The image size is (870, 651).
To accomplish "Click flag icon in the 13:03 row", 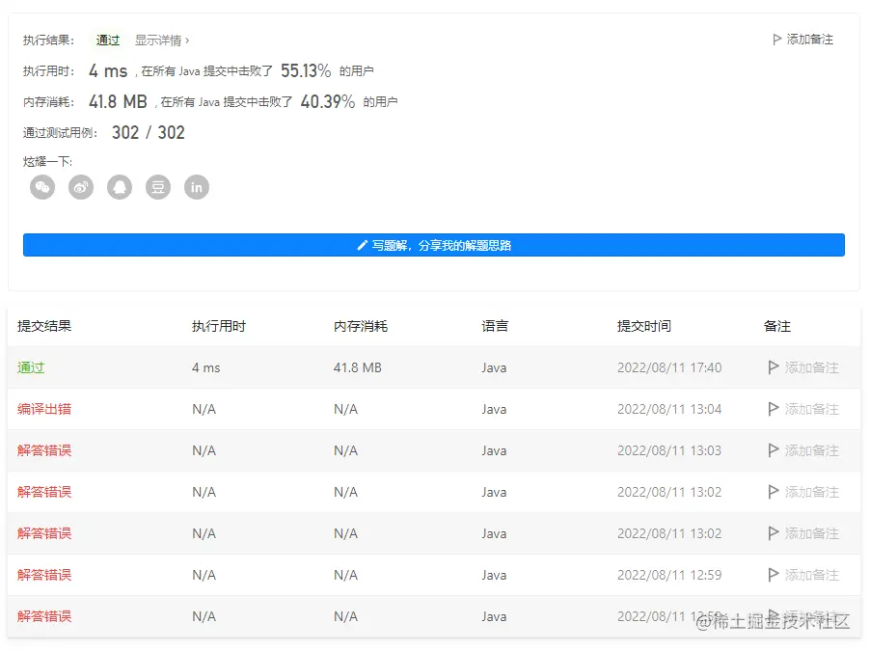I will tap(773, 450).
